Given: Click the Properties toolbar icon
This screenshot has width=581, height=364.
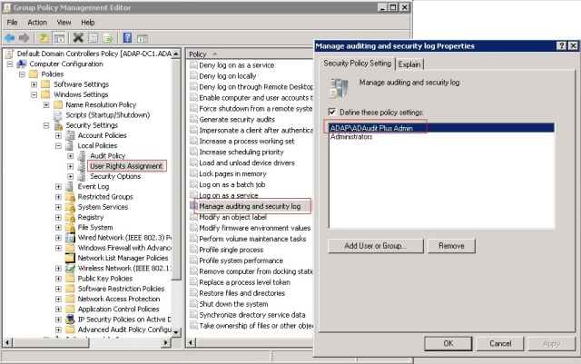Looking at the screenshot, I should (94, 37).
